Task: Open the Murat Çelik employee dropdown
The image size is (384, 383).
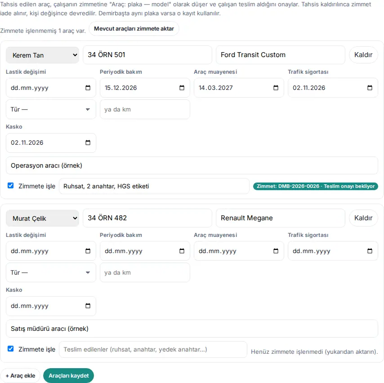Action: [42, 218]
